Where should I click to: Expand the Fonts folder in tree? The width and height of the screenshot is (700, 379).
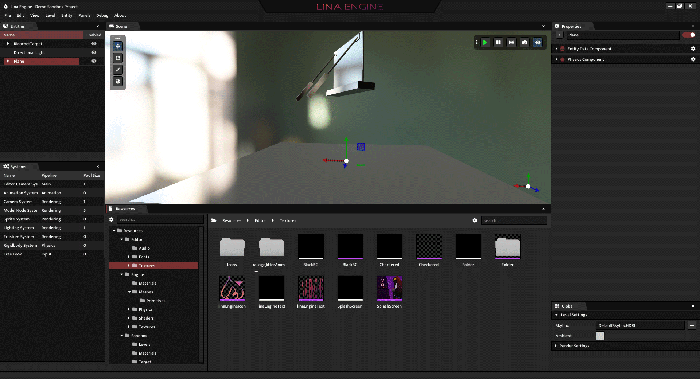[129, 257]
